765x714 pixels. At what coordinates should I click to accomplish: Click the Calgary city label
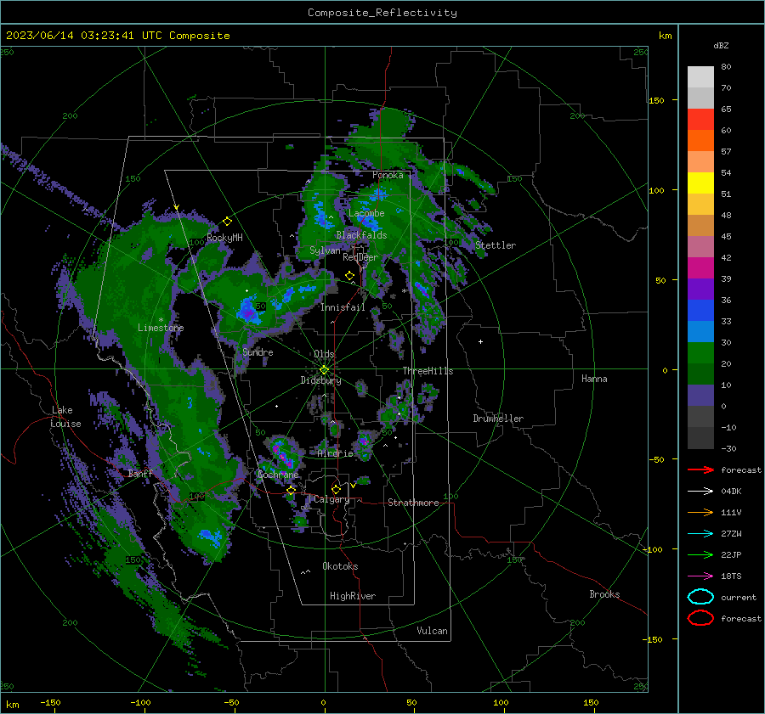tap(331, 499)
